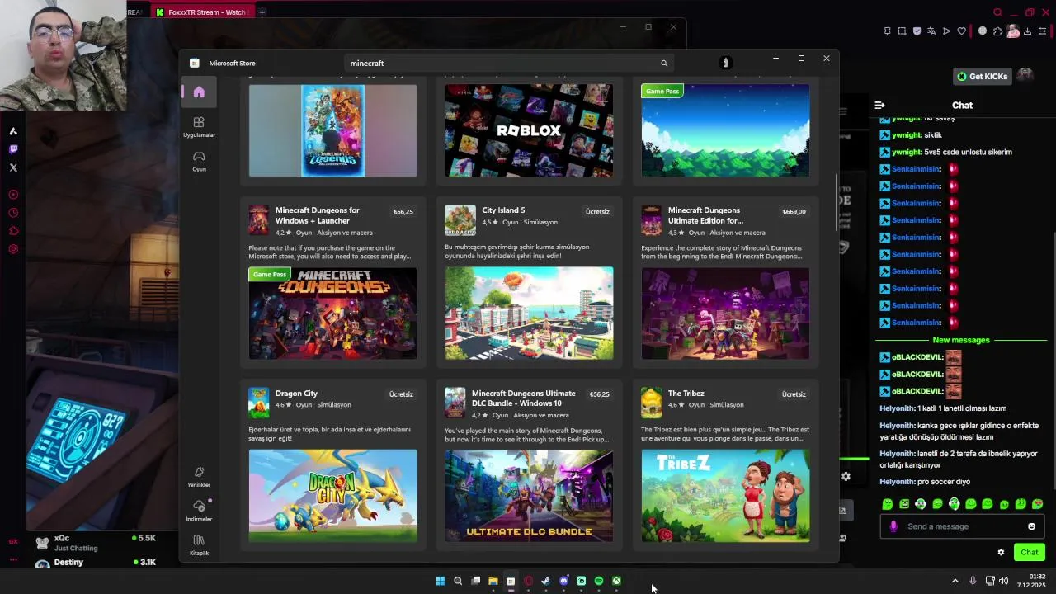Open Uygulamalar section in Store sidebar
This screenshot has width=1056, height=594.
click(x=199, y=127)
